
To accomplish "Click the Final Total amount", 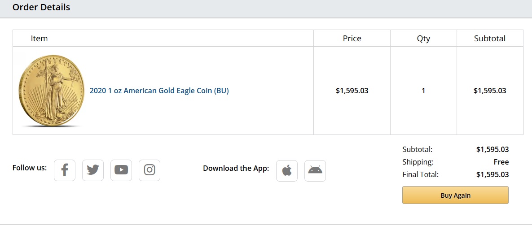I will 492,174.
